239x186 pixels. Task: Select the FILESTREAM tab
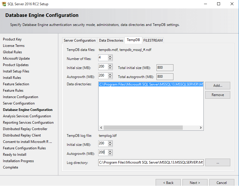pyautogui.click(x=153, y=40)
